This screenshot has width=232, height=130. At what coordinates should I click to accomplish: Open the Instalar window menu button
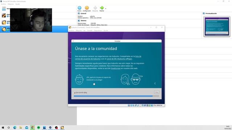73,41
